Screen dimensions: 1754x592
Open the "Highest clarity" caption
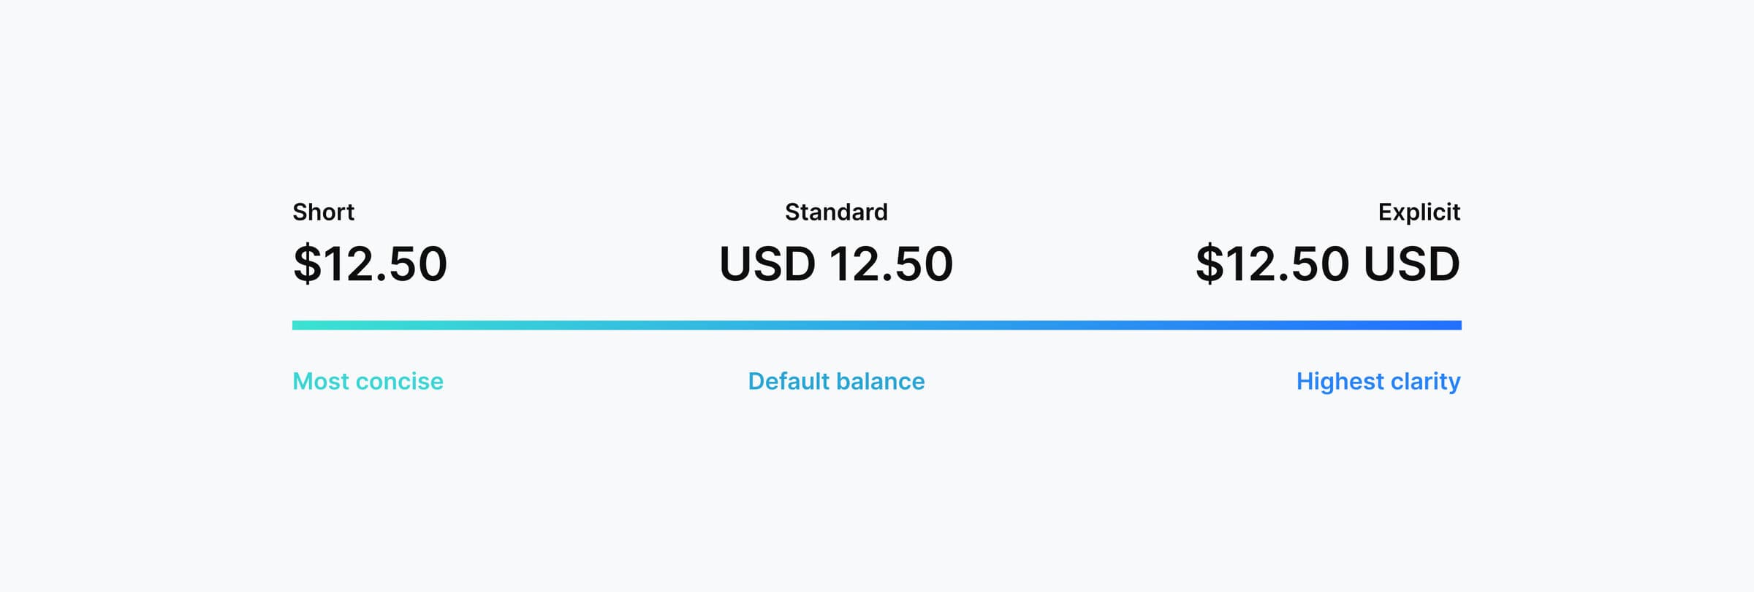tap(1378, 381)
